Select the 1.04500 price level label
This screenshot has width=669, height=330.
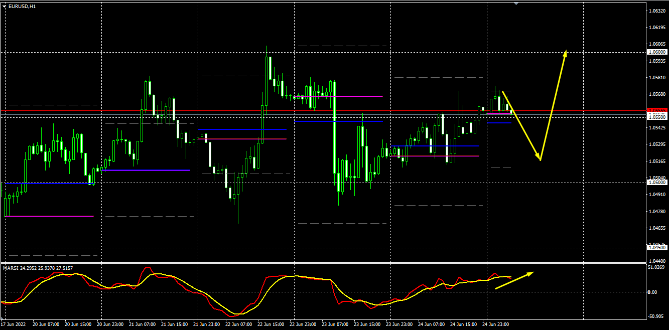point(657,247)
